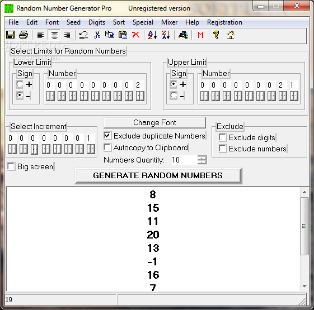This screenshot has height=310, width=314.
Task: Click the colorful font letters icon
Action: click(x=183, y=35)
